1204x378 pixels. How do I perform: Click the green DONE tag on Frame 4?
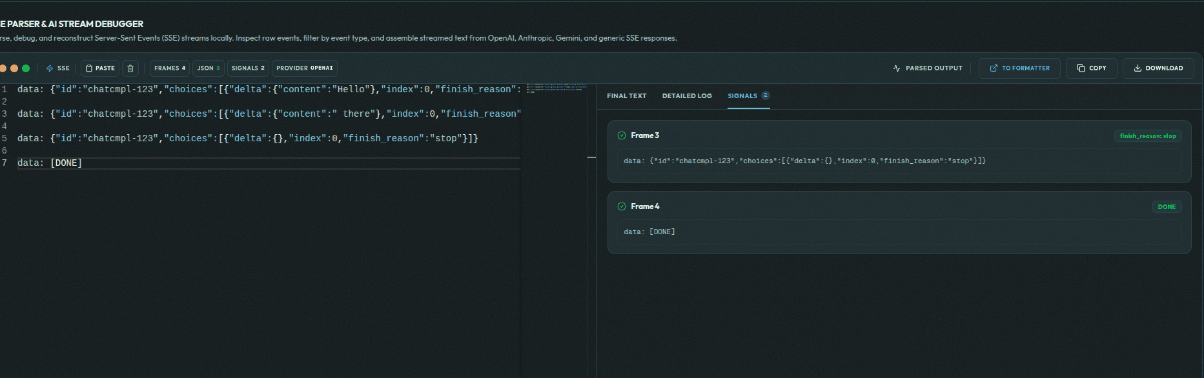[1167, 207]
